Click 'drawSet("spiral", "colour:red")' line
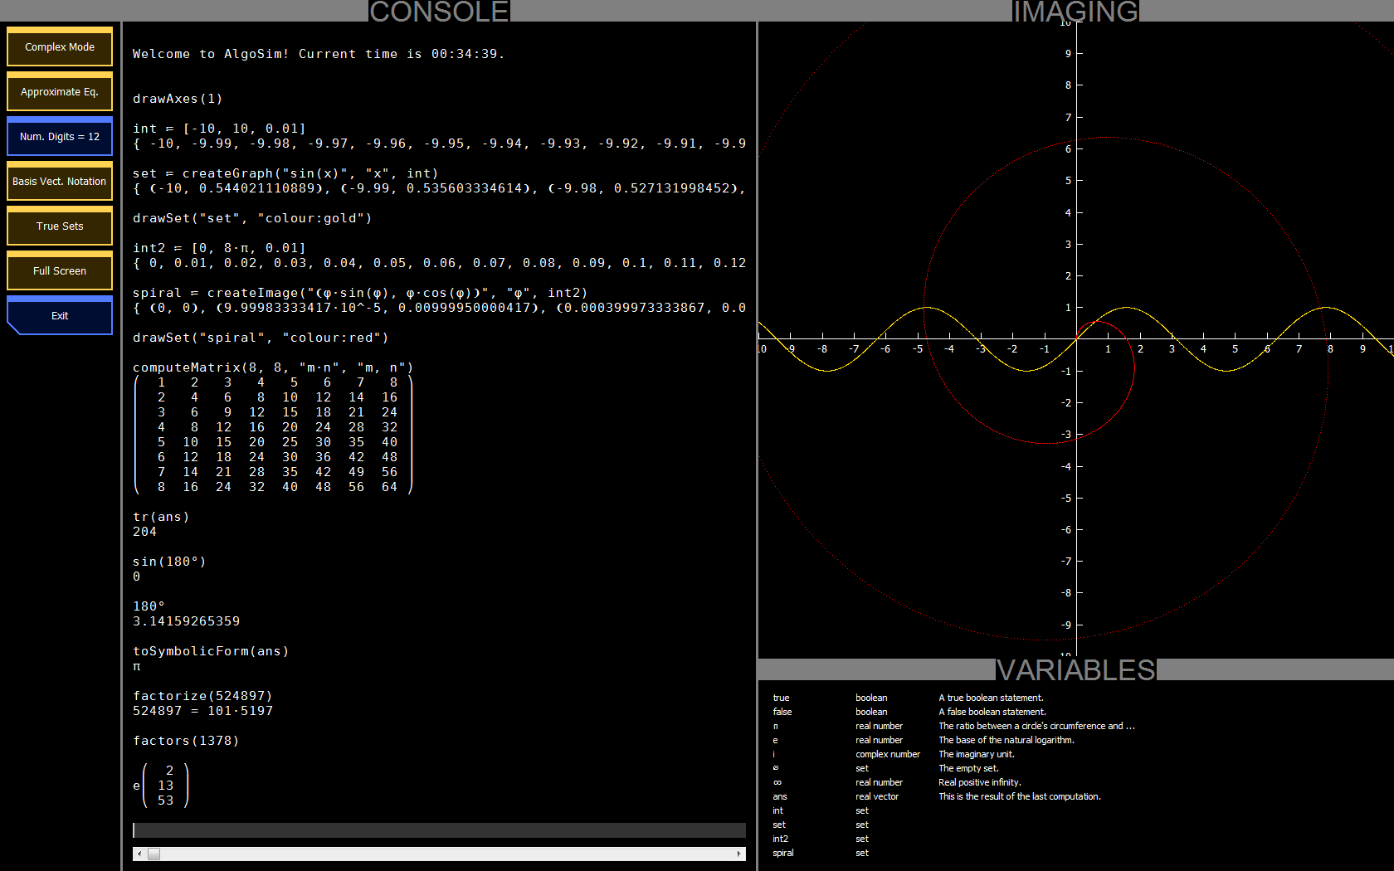 (x=261, y=338)
